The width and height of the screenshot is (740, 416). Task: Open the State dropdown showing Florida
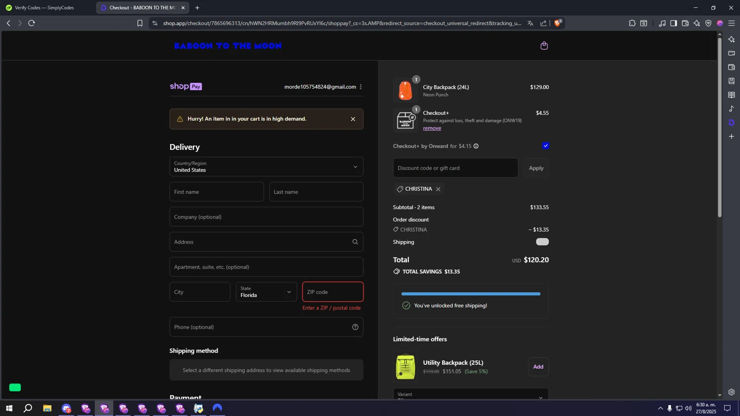coord(266,292)
